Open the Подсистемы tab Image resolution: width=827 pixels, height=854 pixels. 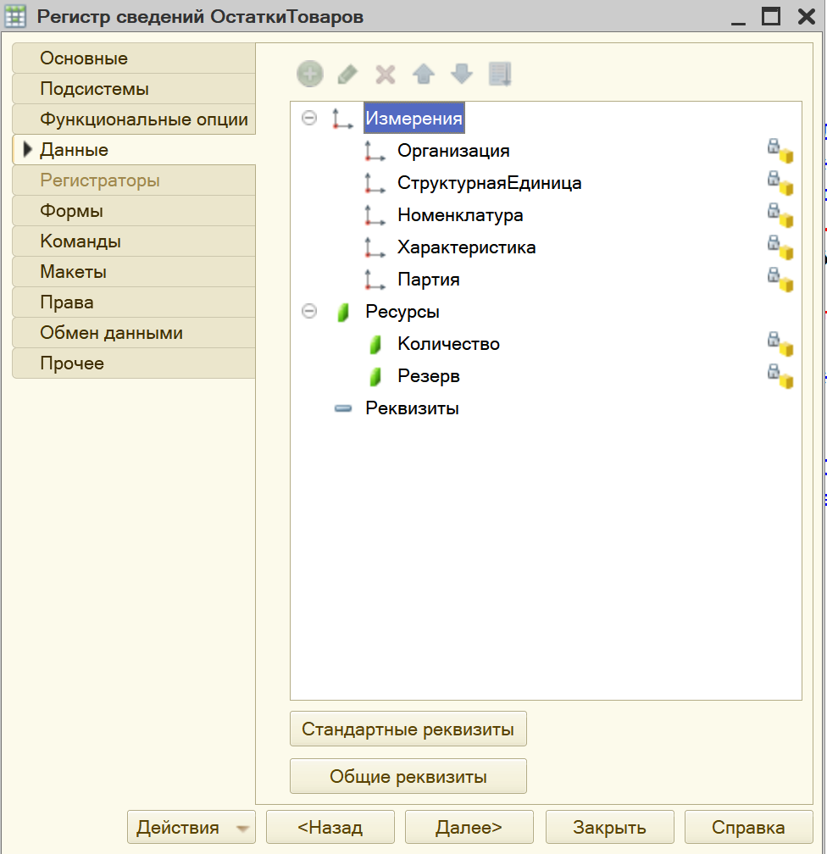[134, 89]
